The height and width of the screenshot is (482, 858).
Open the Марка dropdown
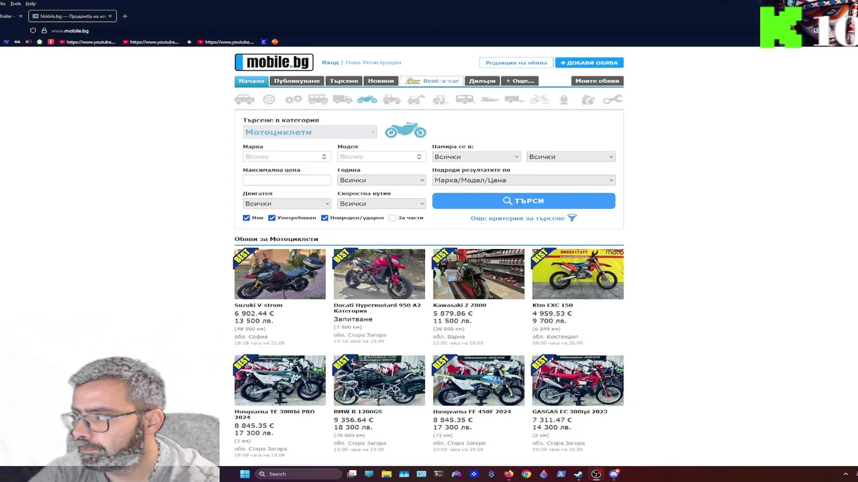[x=286, y=157]
